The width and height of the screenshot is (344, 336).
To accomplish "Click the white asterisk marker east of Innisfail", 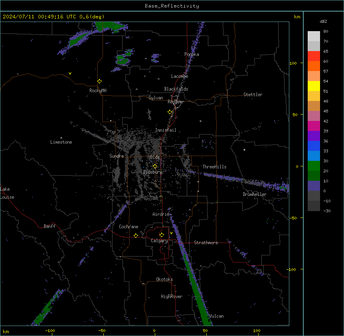I will point(200,121).
